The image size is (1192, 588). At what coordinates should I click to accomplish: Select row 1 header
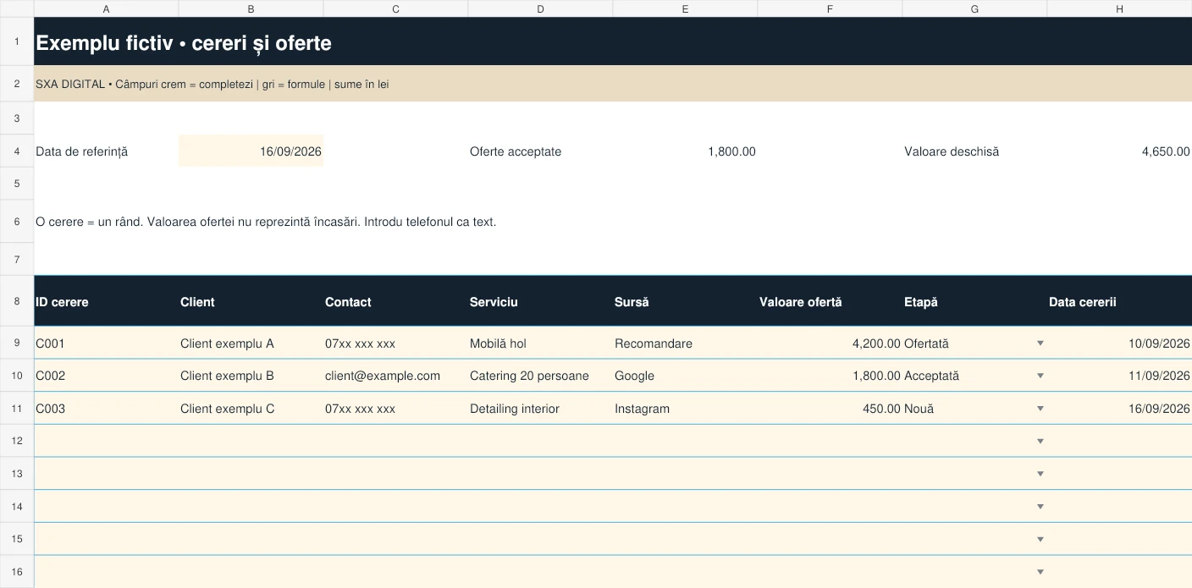(17, 41)
